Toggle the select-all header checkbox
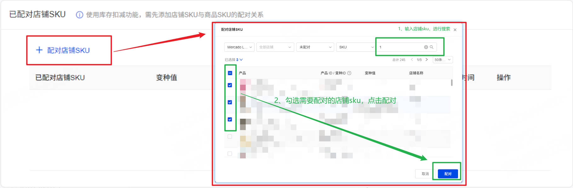573x188 pixels. 230,73
